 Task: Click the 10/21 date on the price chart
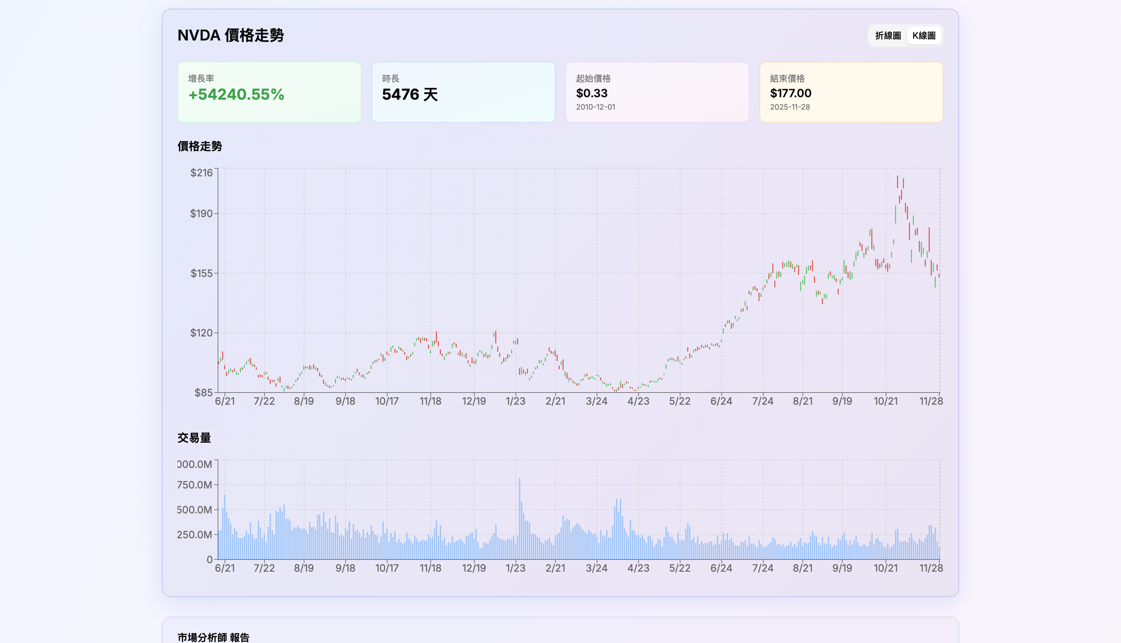coord(886,401)
